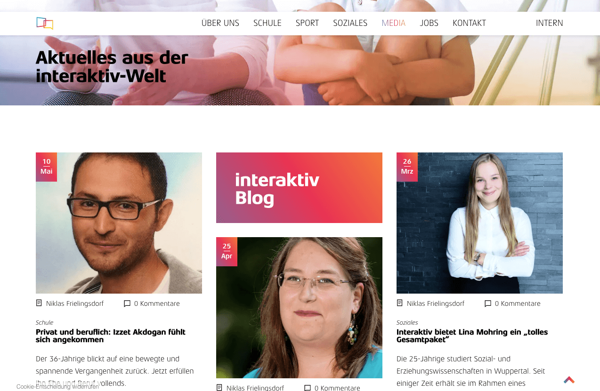
Task: Click author icon under Lina Mohring post
Action: 400,303
